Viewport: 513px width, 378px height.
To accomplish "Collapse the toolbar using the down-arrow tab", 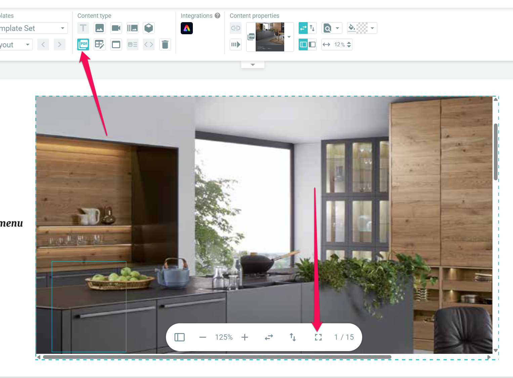I will [253, 65].
